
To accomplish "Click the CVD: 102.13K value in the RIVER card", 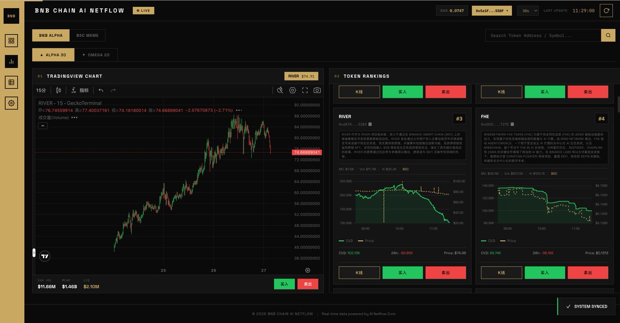I will (x=350, y=253).
